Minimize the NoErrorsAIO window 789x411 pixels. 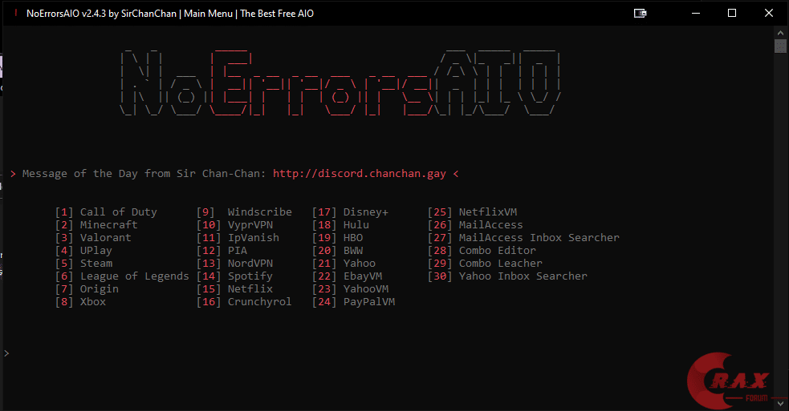(696, 13)
